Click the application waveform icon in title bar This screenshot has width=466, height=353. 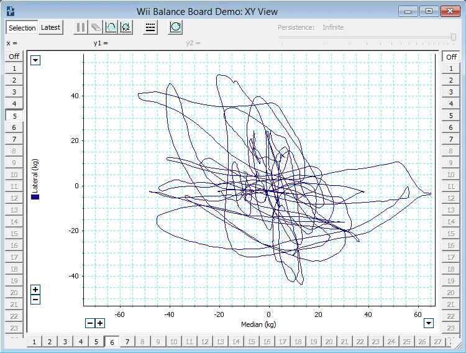click(11, 12)
